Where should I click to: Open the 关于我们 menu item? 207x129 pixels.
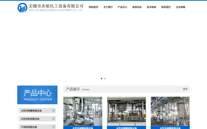(108, 7)
